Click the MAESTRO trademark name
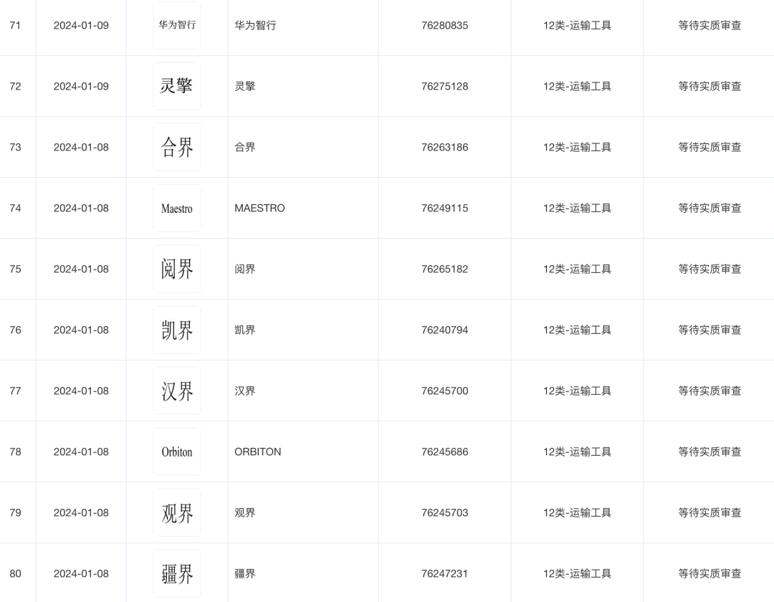Viewport: 774px width, 602px height. (x=259, y=208)
